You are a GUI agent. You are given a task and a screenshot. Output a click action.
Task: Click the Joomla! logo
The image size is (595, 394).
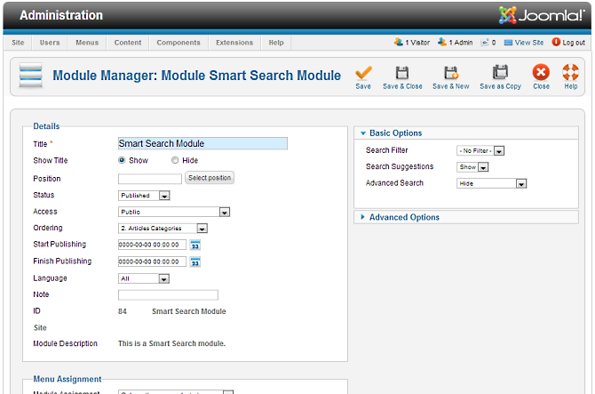pos(542,15)
